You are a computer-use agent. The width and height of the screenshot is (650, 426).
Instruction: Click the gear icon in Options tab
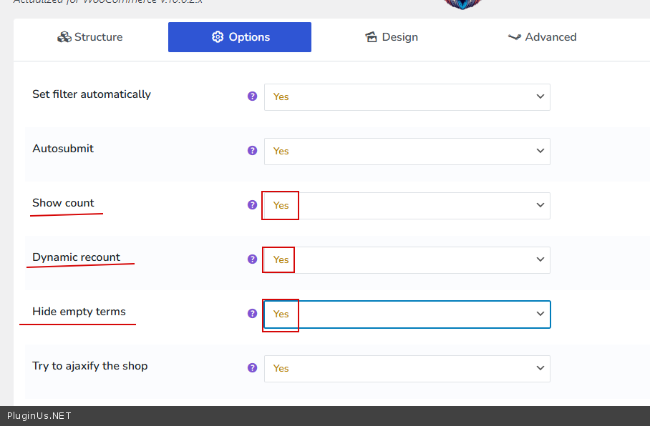pyautogui.click(x=218, y=37)
